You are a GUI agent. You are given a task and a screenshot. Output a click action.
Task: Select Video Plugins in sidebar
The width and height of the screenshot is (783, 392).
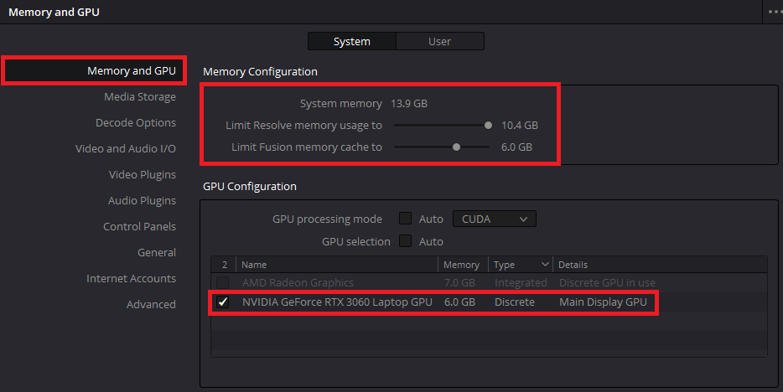point(143,175)
